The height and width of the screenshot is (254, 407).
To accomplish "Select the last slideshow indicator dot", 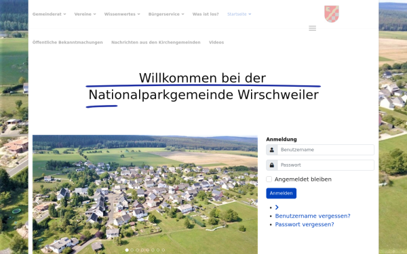I will pos(163,250).
